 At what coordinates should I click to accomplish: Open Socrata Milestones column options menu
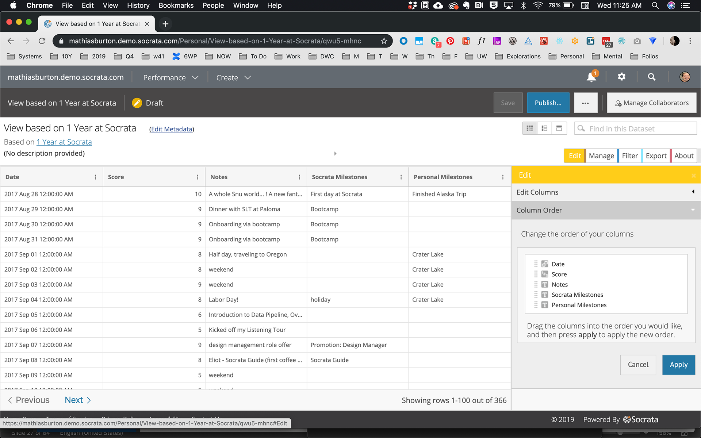click(401, 177)
